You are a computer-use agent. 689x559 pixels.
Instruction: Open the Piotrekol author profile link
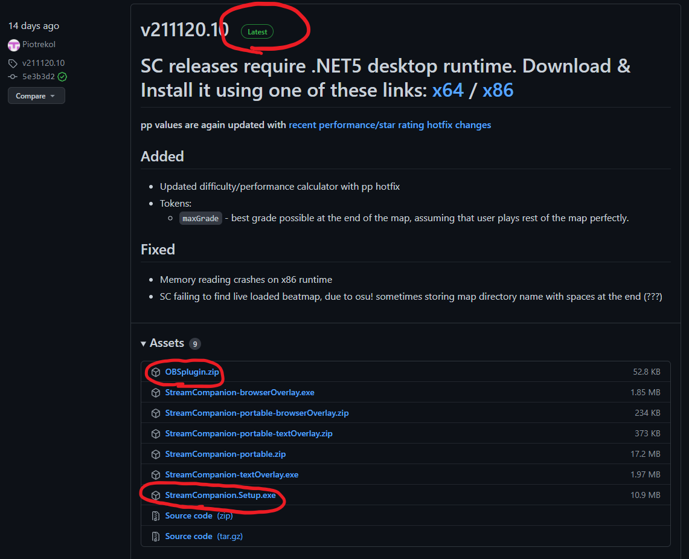point(39,45)
